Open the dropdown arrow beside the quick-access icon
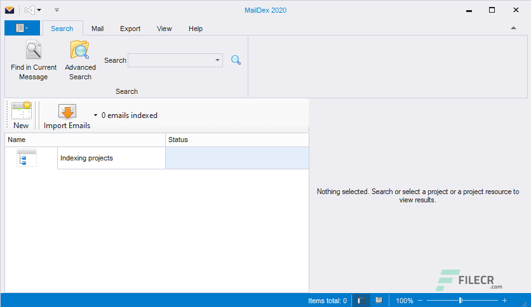The image size is (531, 307). click(x=39, y=10)
